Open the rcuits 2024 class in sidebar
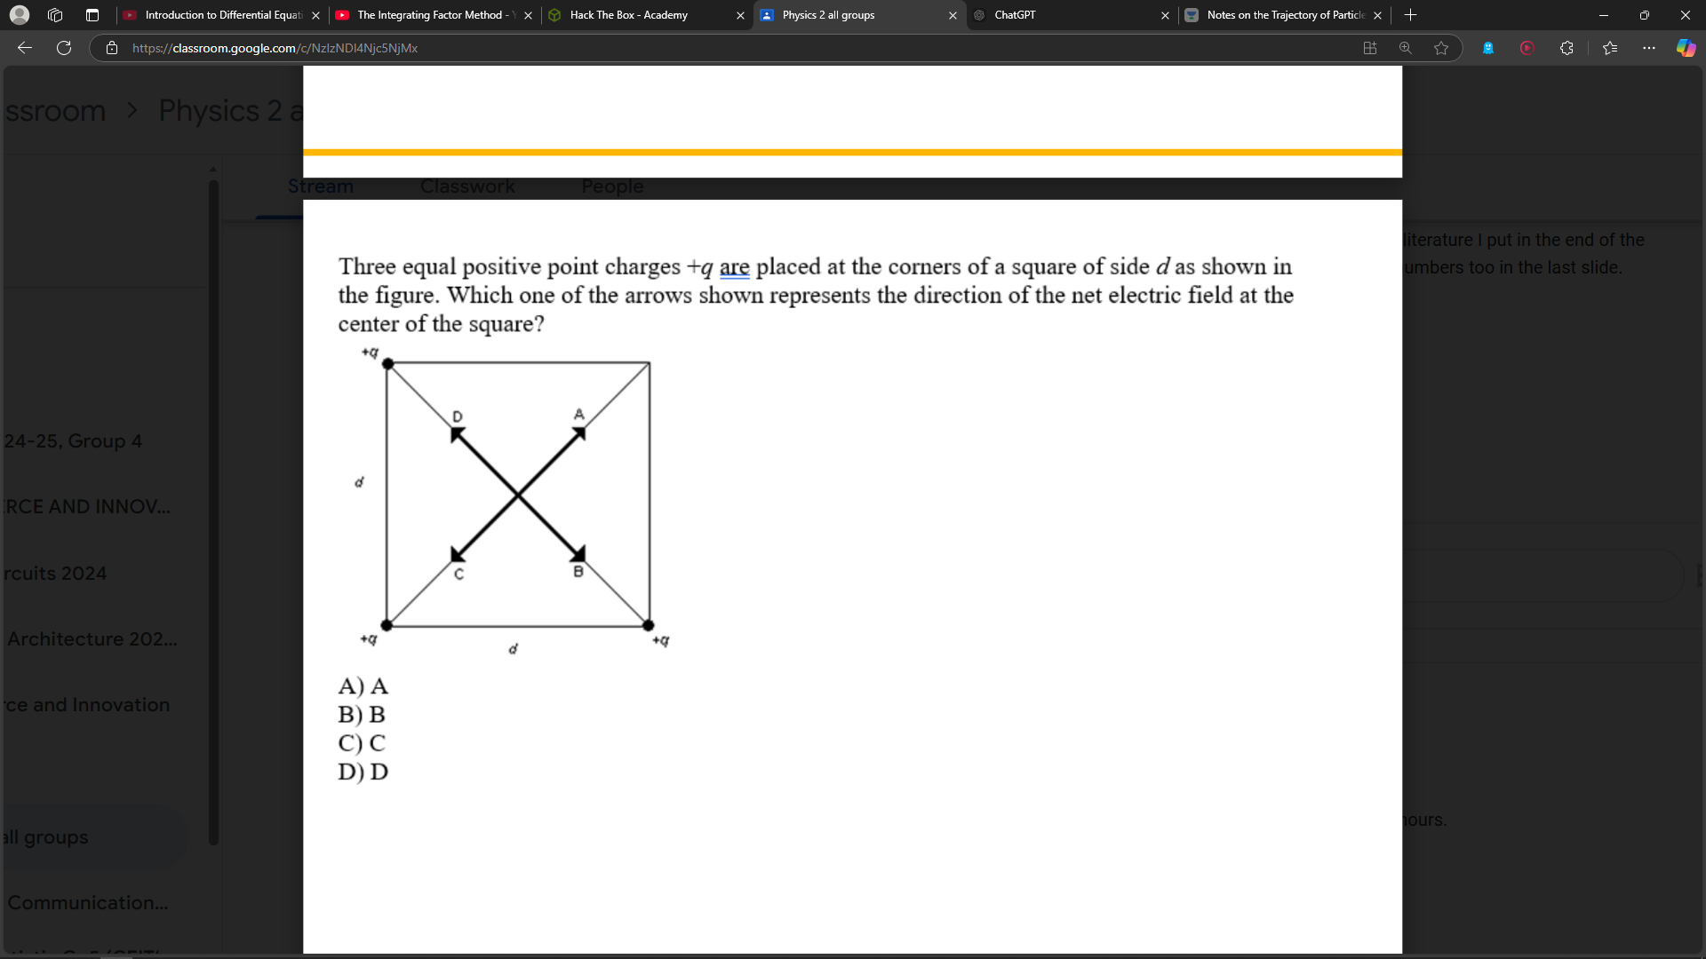This screenshot has width=1706, height=959. tap(55, 574)
